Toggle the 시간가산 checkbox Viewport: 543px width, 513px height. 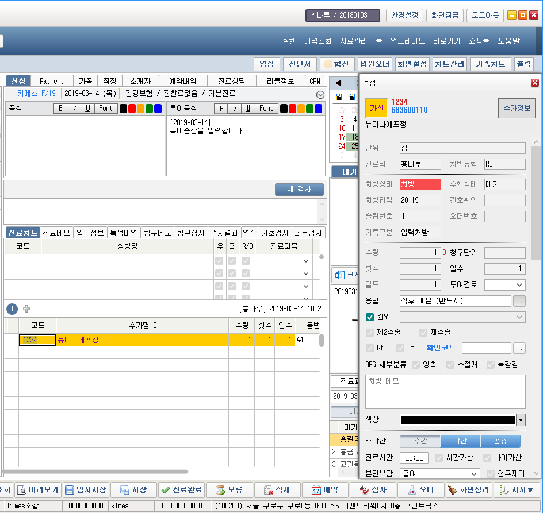tap(439, 458)
